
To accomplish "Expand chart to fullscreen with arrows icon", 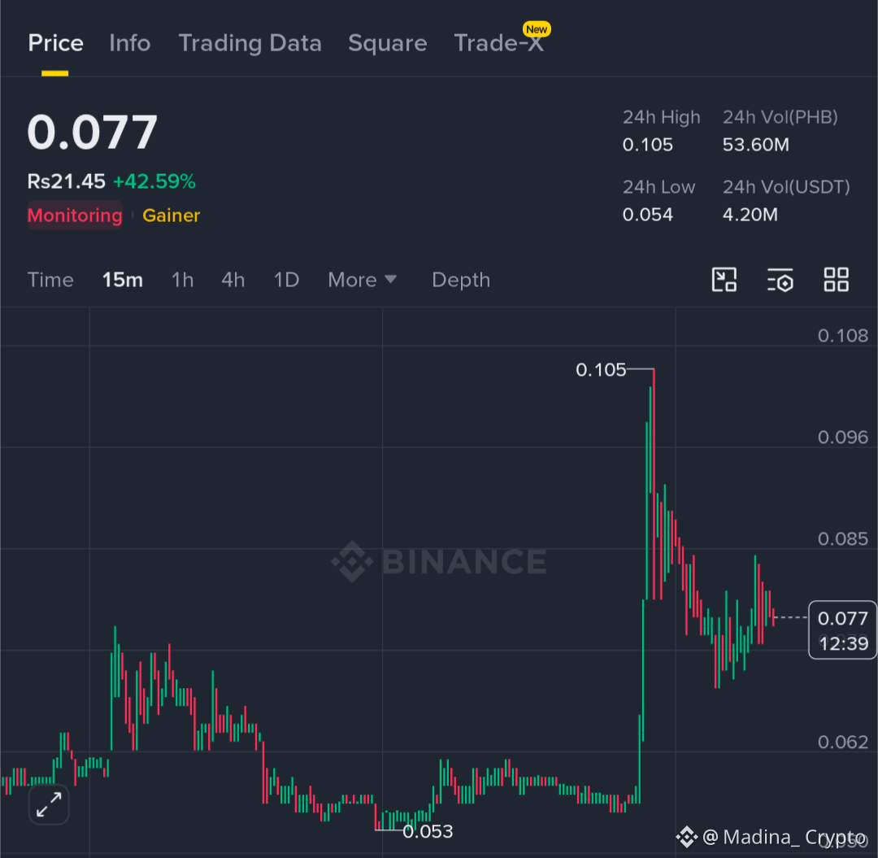I will point(49,805).
